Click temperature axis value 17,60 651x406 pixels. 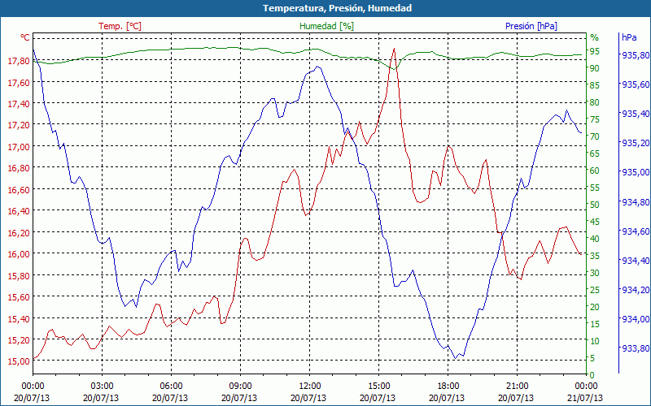point(19,83)
